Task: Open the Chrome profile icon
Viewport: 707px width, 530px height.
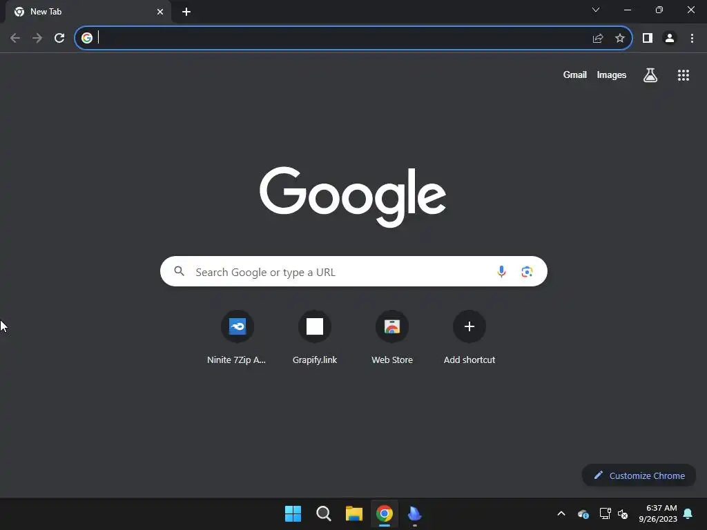Action: (670, 38)
